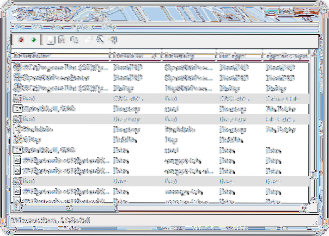Click the green dot Enable toolbar icon
Screen dimensions: 329x236
33,40
